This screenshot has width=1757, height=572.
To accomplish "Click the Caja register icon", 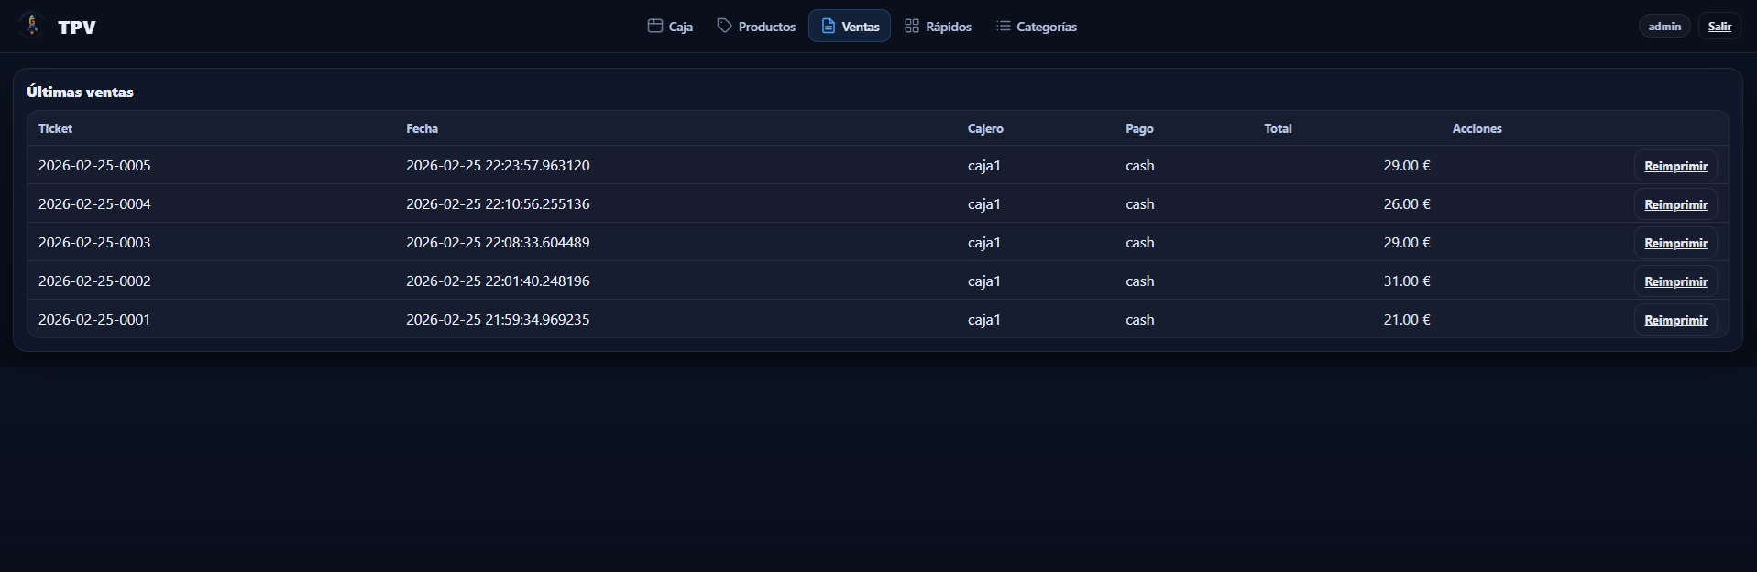I will [x=654, y=26].
